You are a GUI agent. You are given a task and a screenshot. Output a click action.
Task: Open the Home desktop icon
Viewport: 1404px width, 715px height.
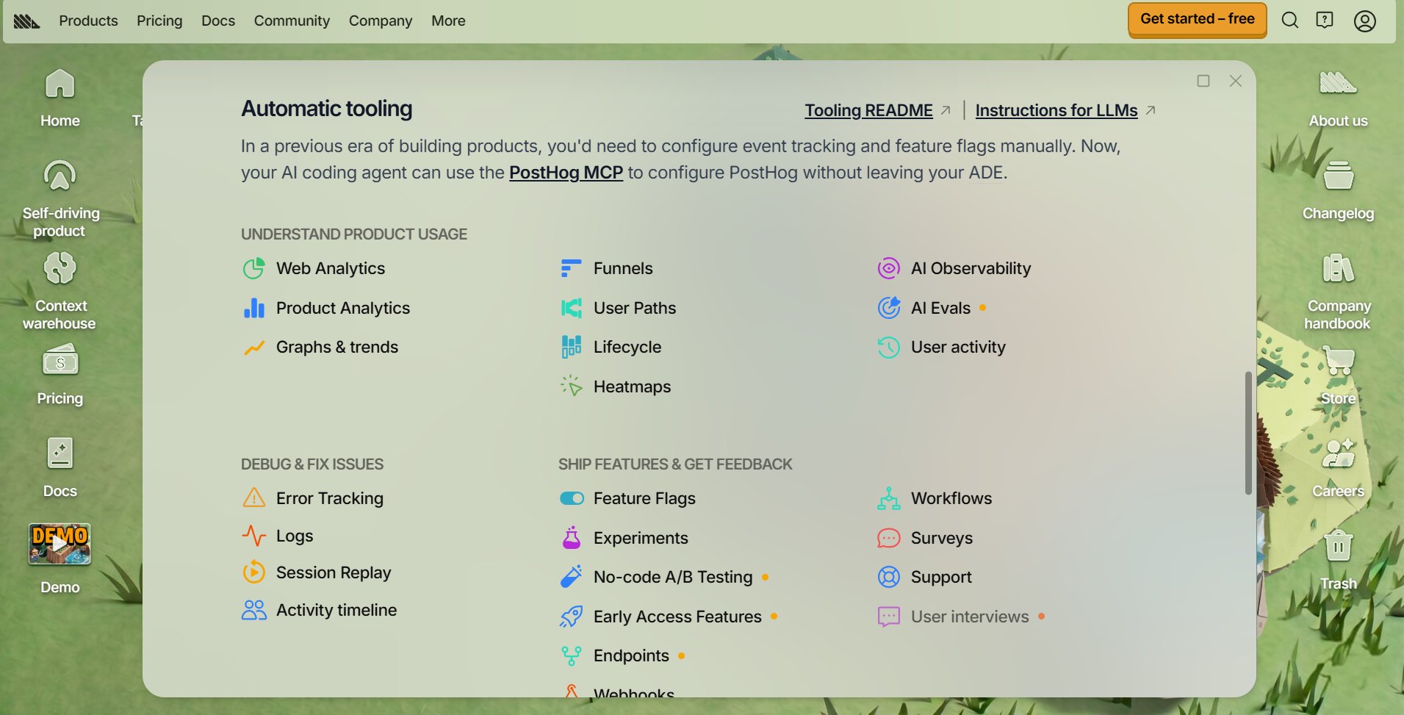[60, 98]
